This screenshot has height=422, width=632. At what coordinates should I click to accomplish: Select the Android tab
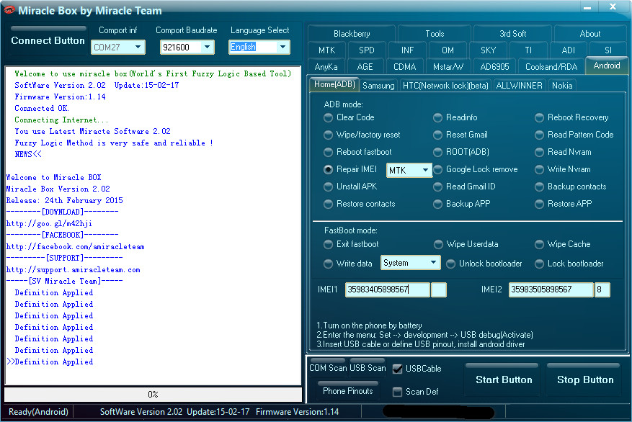tap(607, 66)
